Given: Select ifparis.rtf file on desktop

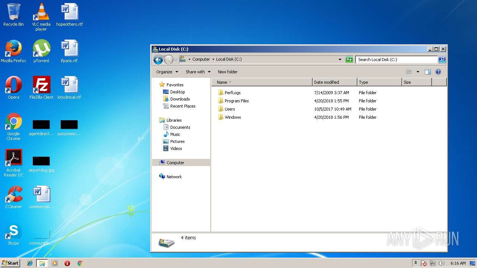Looking at the screenshot, I should (x=69, y=51).
